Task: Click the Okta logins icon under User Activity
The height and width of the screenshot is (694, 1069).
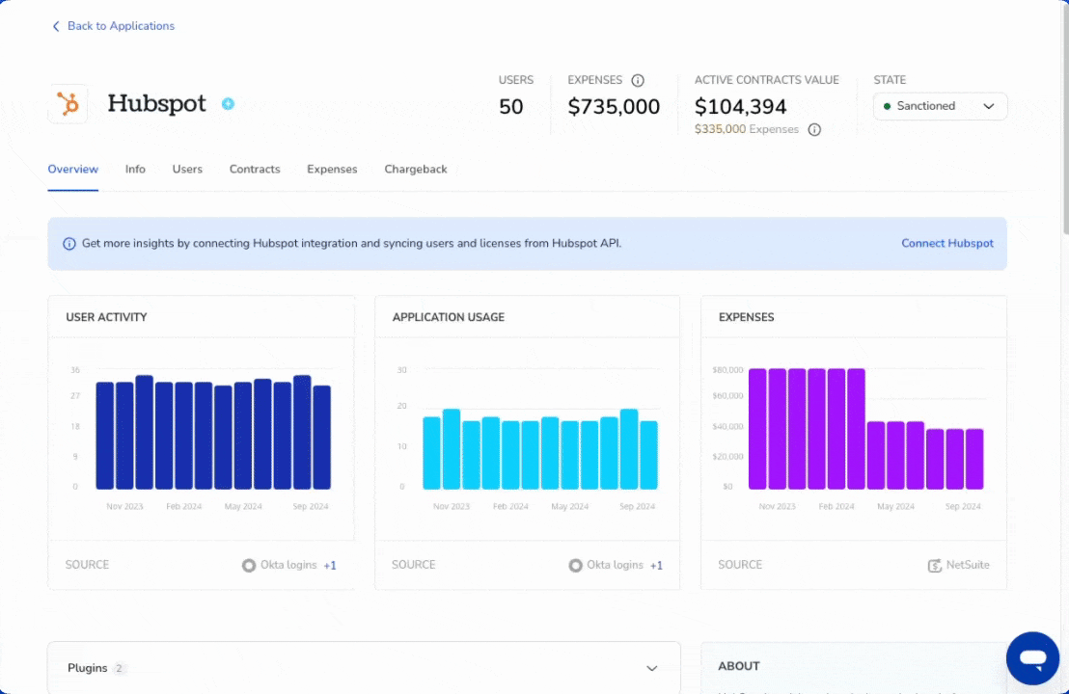Action: 249,565
